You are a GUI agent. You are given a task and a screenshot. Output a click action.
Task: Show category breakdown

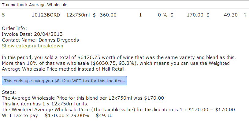coord(32,46)
